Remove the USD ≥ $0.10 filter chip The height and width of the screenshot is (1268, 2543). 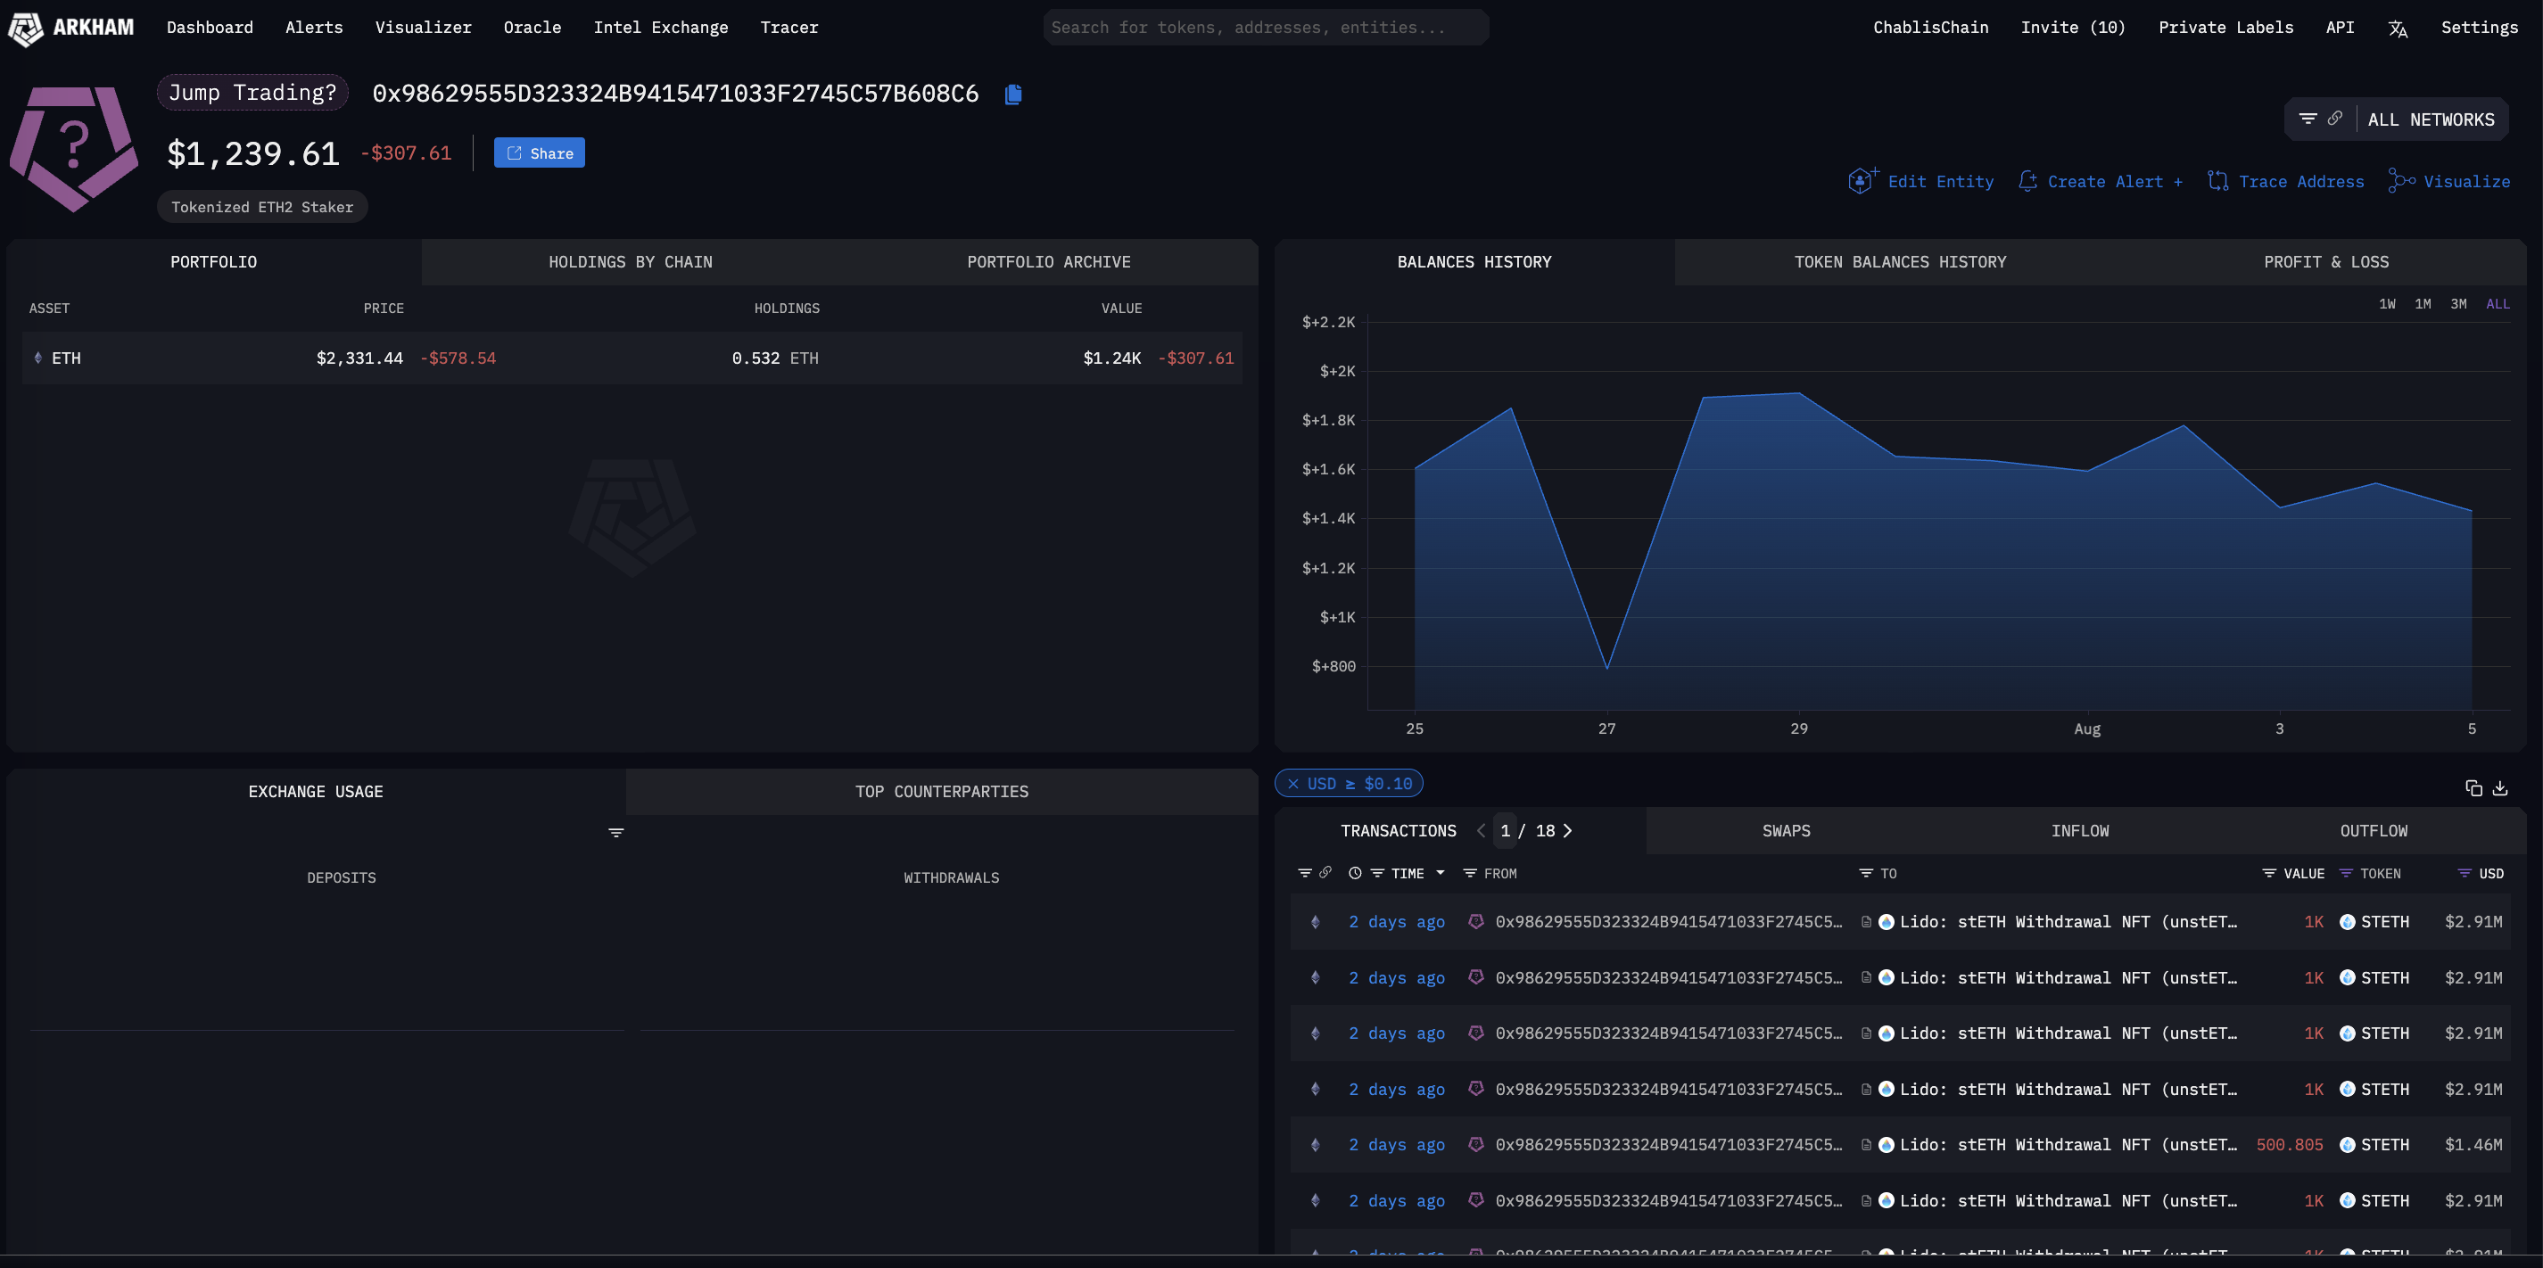[x=1292, y=784]
